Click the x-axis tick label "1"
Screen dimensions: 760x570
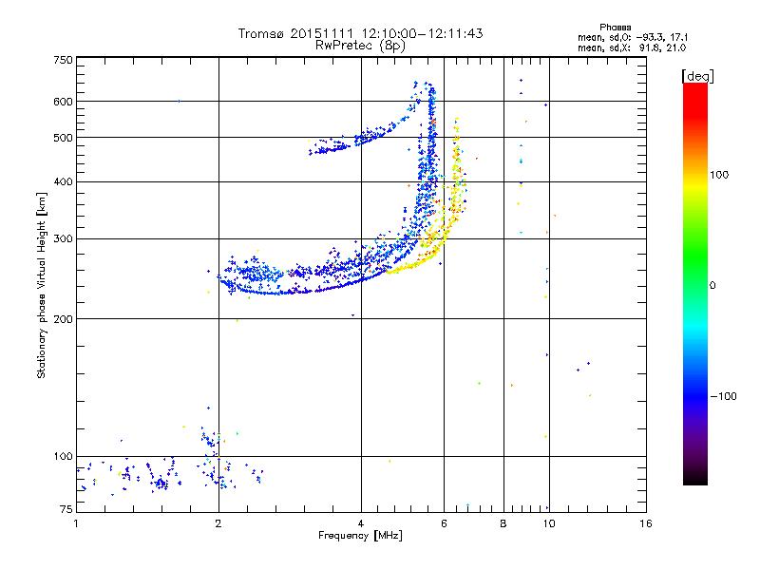(x=76, y=523)
